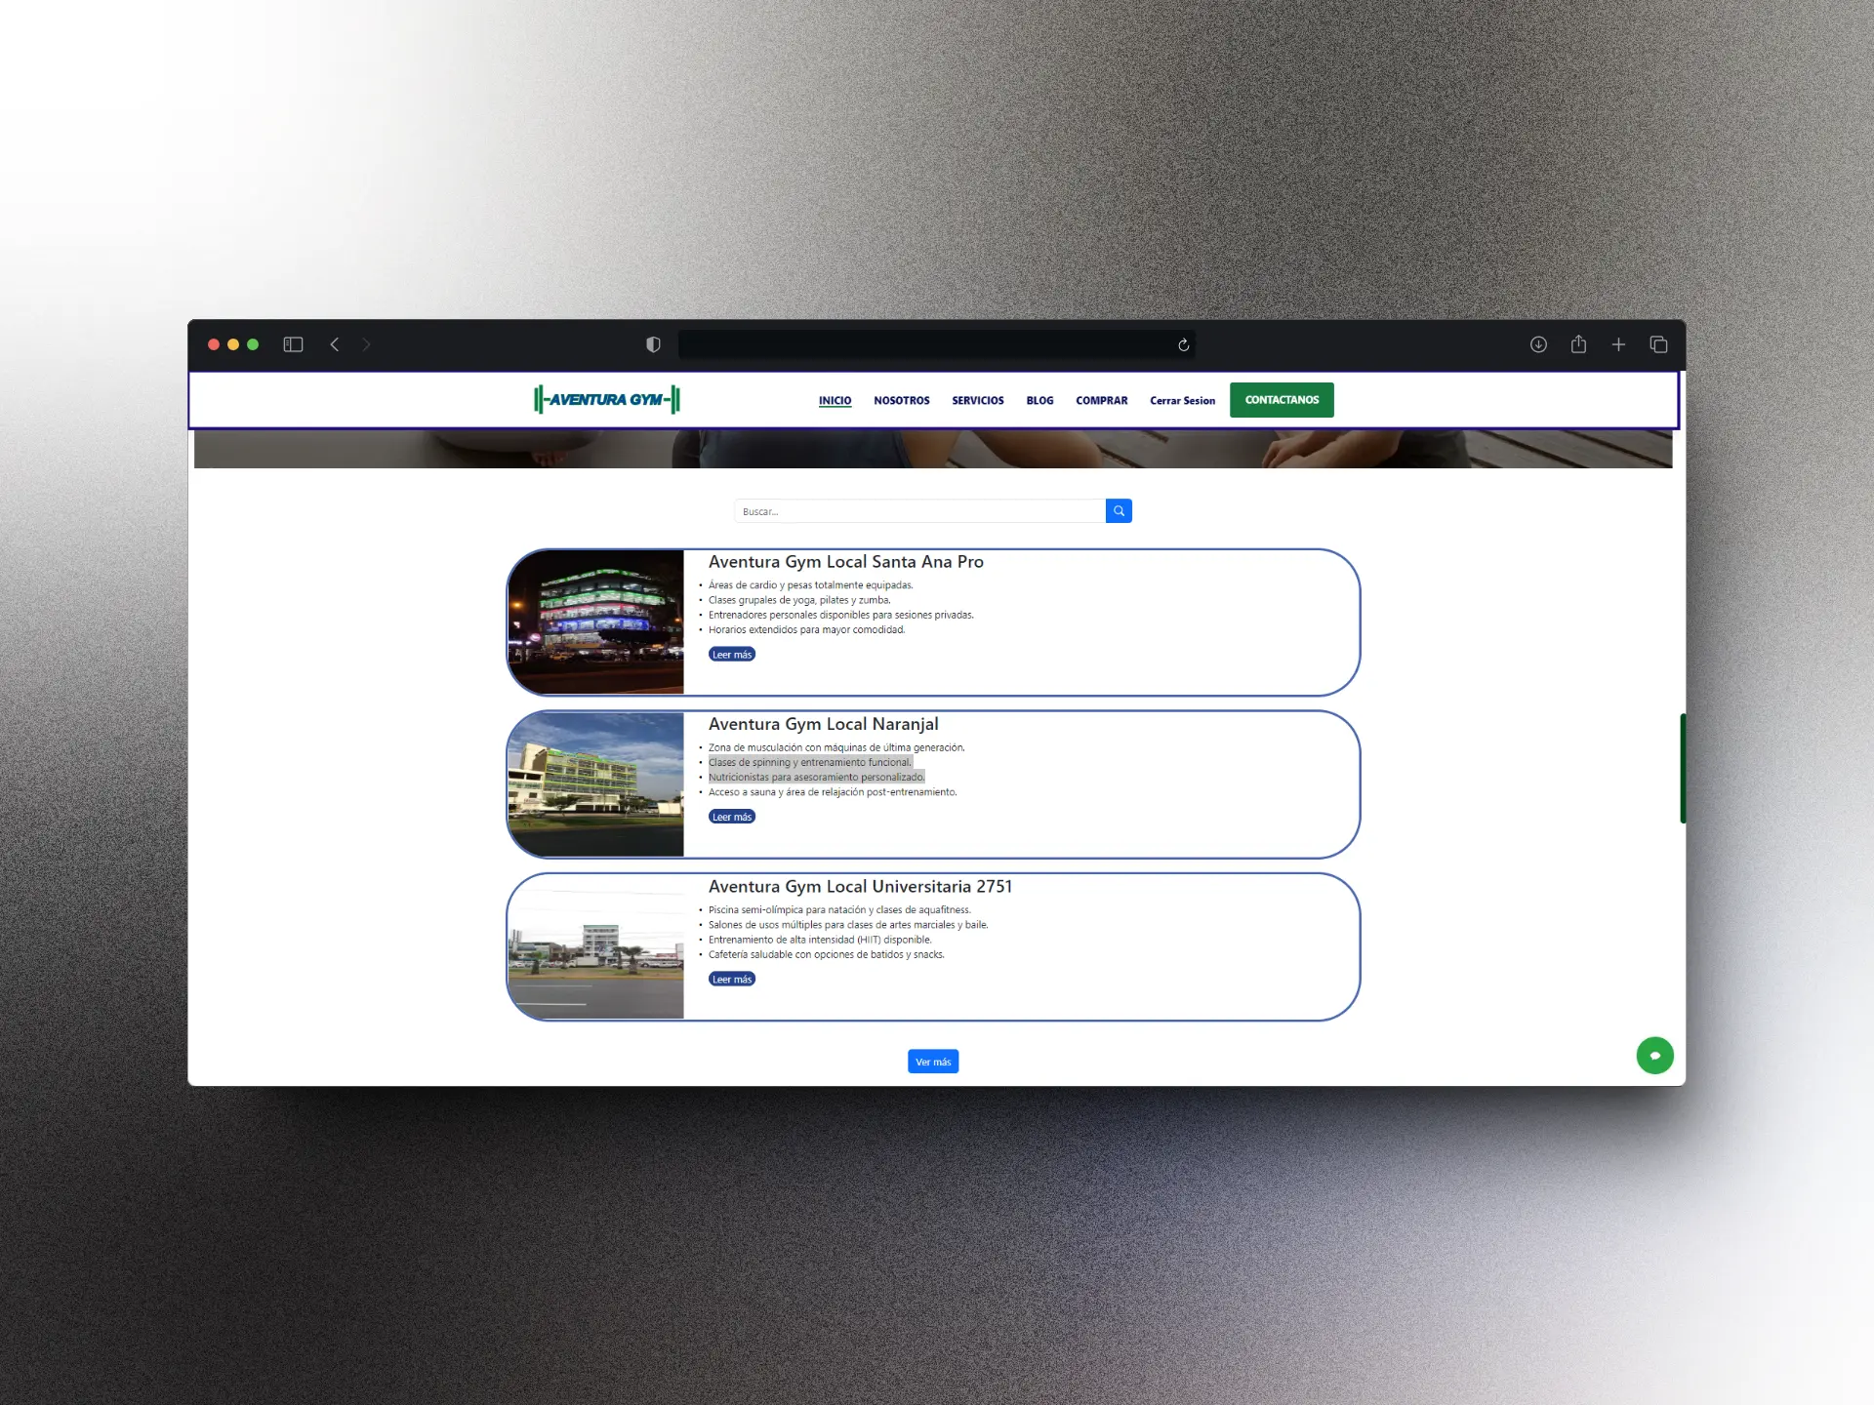Click Leer más under Local Naranjal
This screenshot has width=1874, height=1405.
[x=732, y=817]
